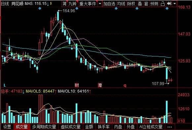Click the blue diamond marker below 九转
Viewport: 192px width, 130px height.
click(x=77, y=9)
